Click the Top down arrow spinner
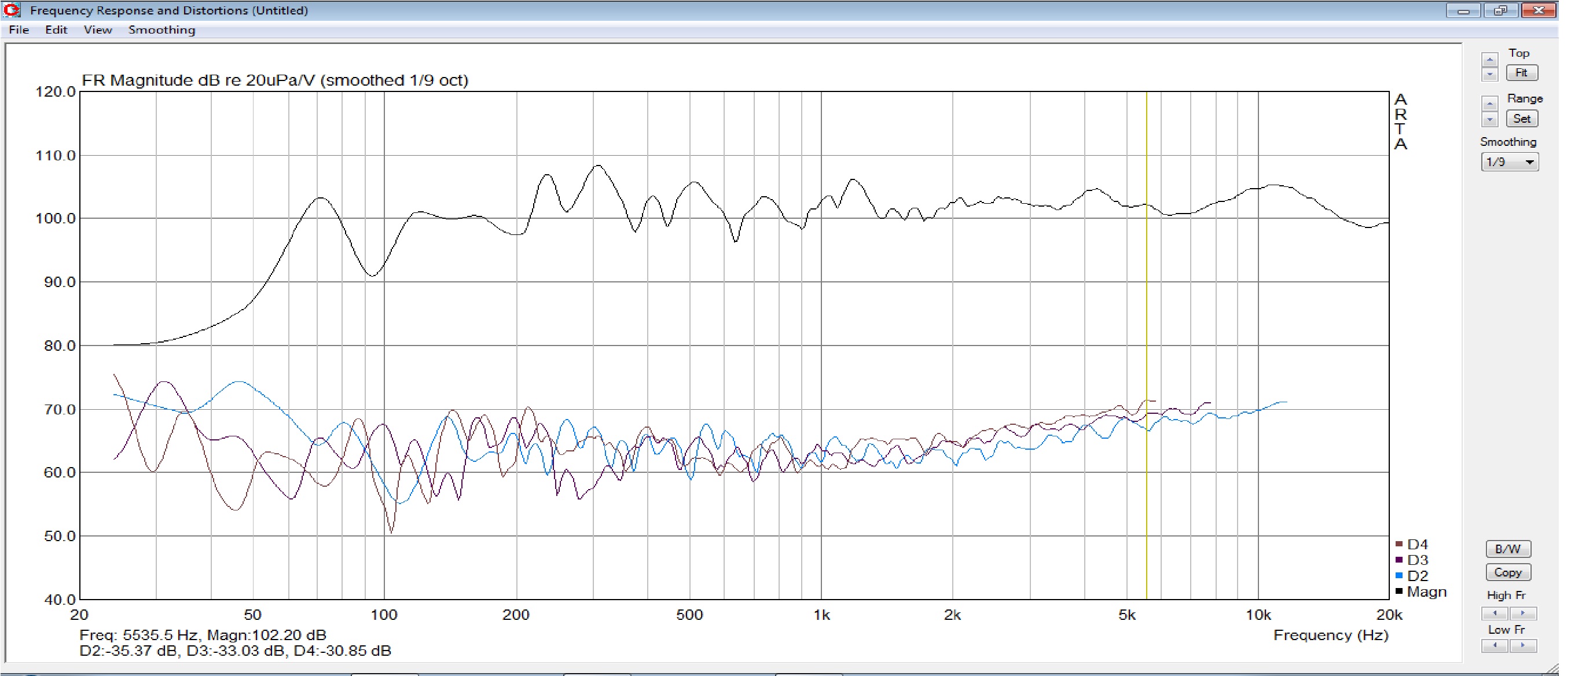Screen dimensions: 1571x676 tap(1489, 74)
